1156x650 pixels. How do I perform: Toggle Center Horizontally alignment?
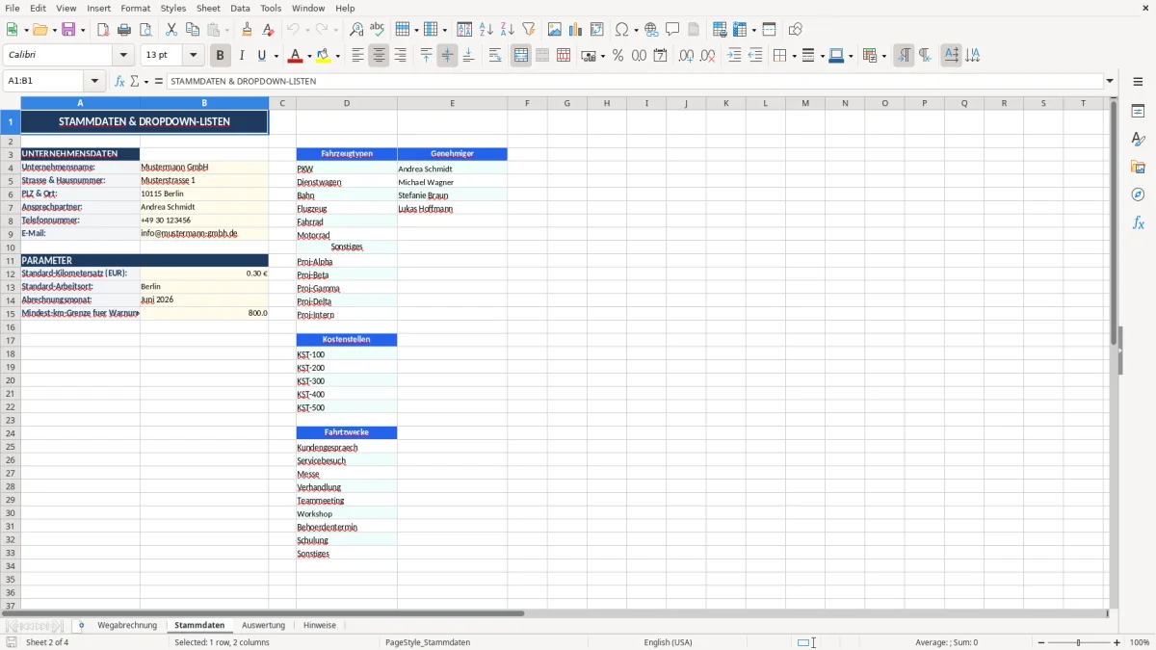[379, 56]
